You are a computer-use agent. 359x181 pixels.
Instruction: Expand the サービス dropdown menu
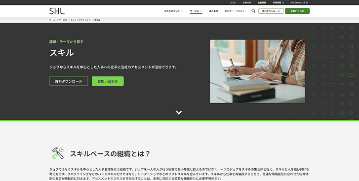pyautogui.click(x=196, y=11)
